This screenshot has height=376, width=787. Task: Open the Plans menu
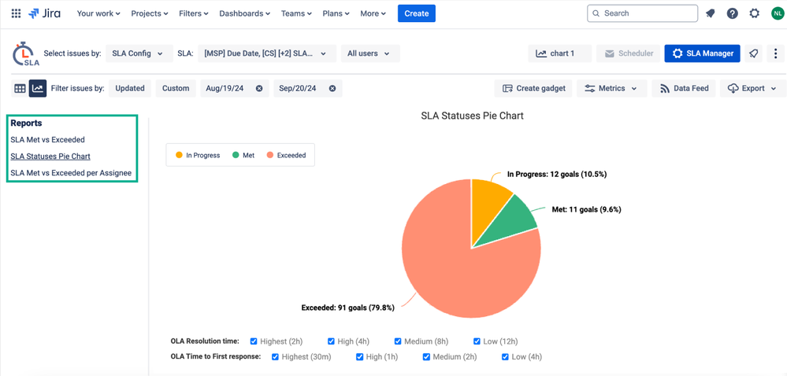click(x=337, y=13)
